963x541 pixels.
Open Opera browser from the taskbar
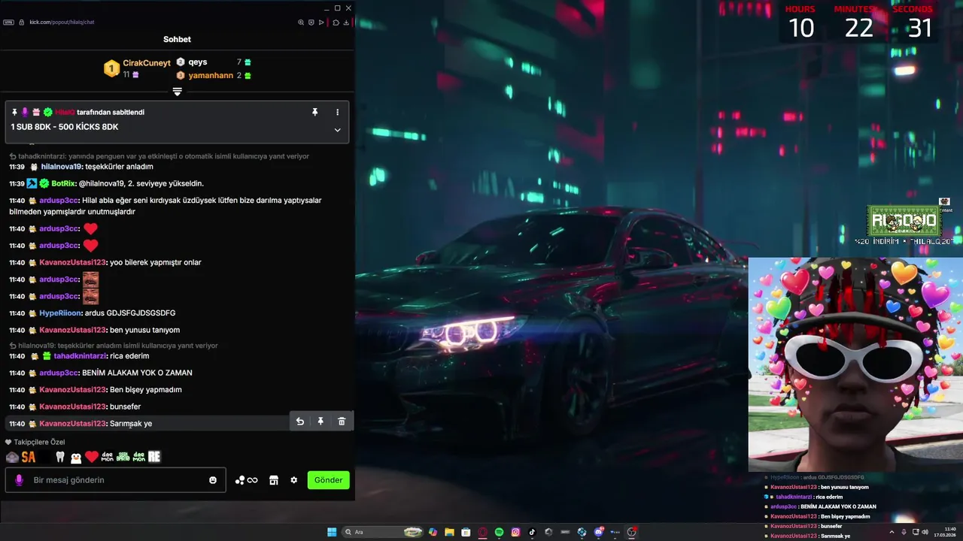coord(482,532)
